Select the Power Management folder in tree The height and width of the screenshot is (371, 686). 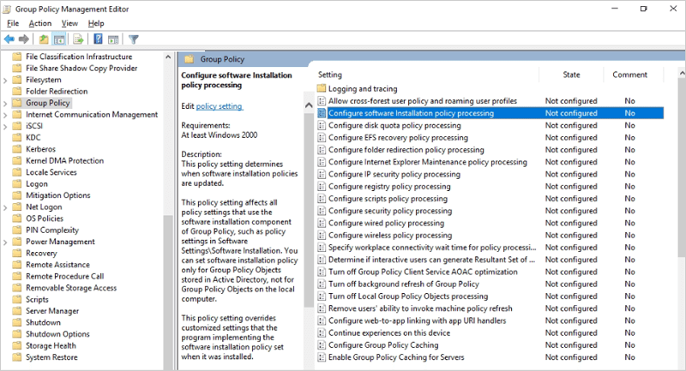point(60,242)
